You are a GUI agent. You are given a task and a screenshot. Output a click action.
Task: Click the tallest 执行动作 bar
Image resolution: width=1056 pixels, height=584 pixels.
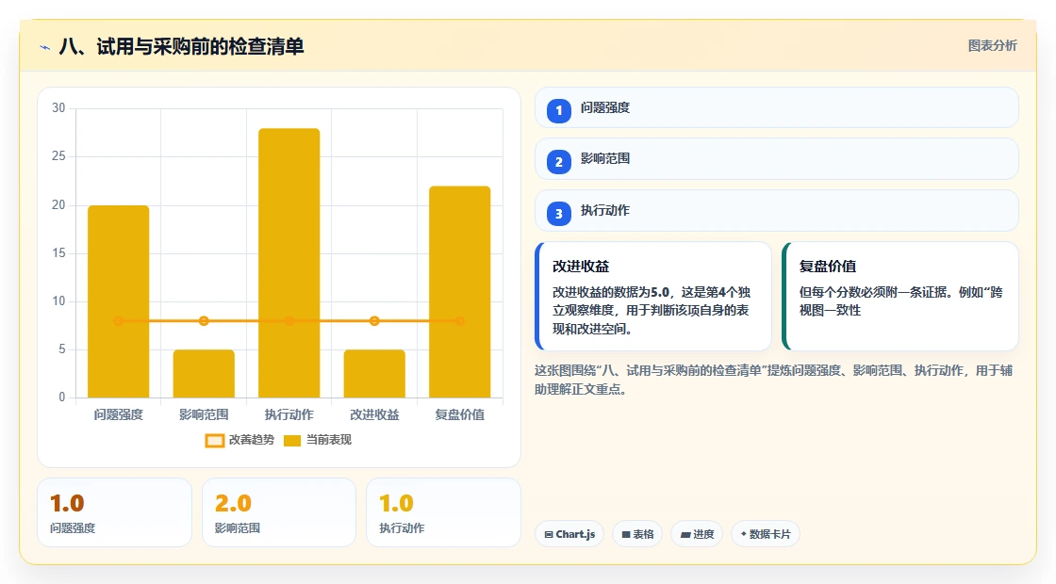pos(289,263)
